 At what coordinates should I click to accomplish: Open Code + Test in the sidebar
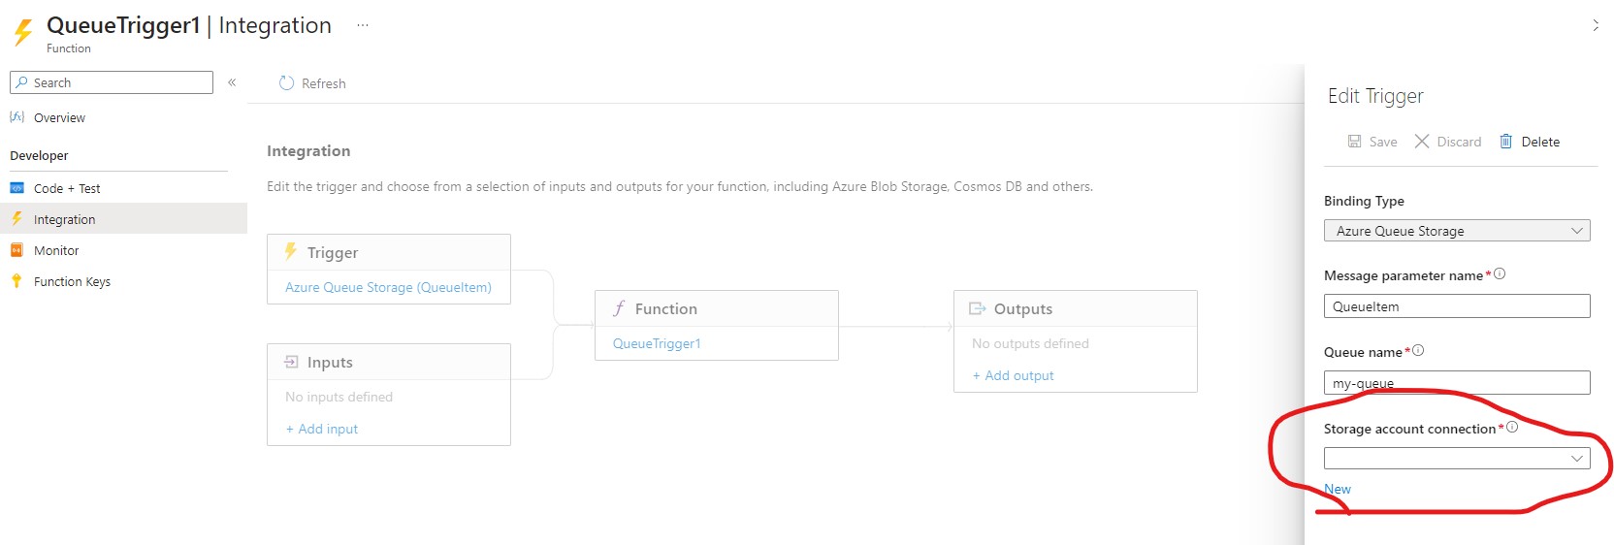click(66, 188)
